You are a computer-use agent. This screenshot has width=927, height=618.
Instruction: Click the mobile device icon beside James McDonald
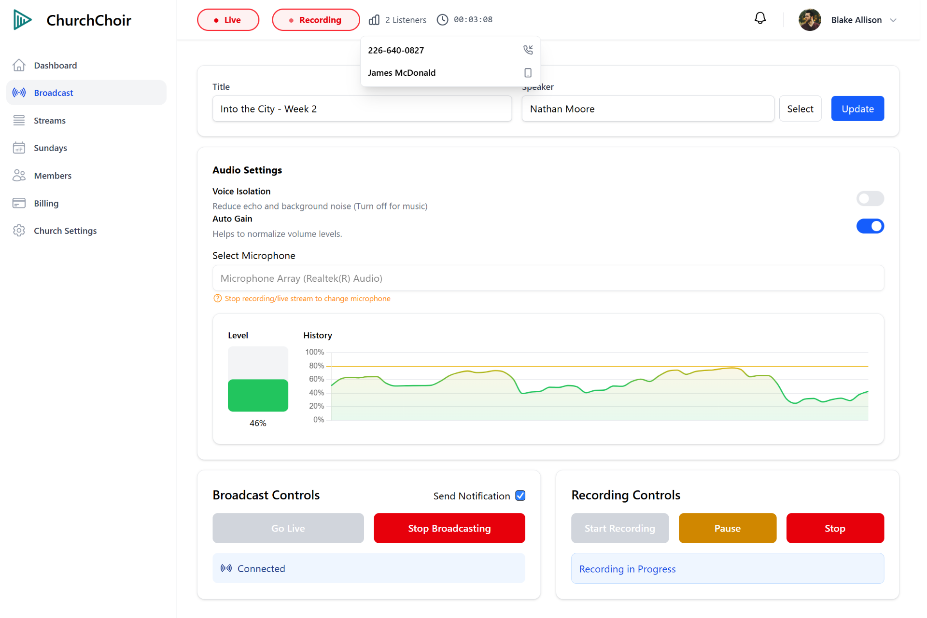pyautogui.click(x=528, y=72)
